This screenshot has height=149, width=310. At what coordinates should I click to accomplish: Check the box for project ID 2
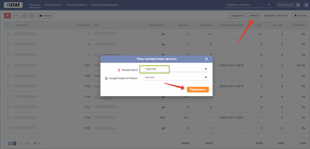pos(9,34)
